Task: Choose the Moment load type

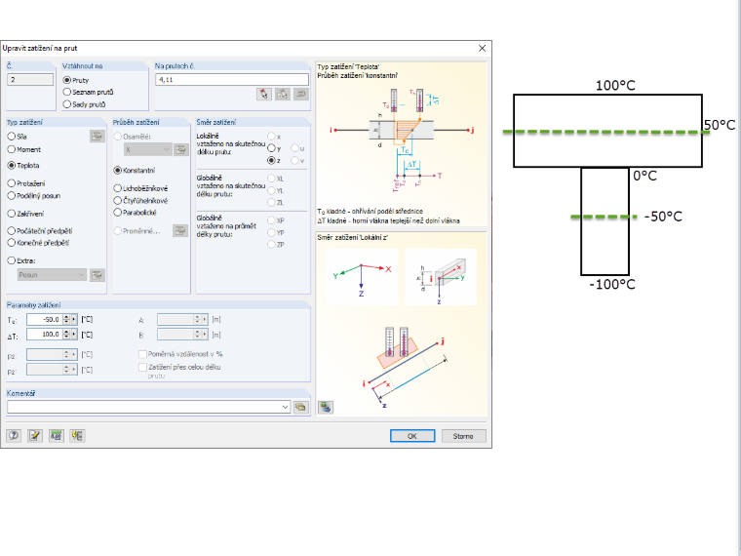Action: coord(12,149)
